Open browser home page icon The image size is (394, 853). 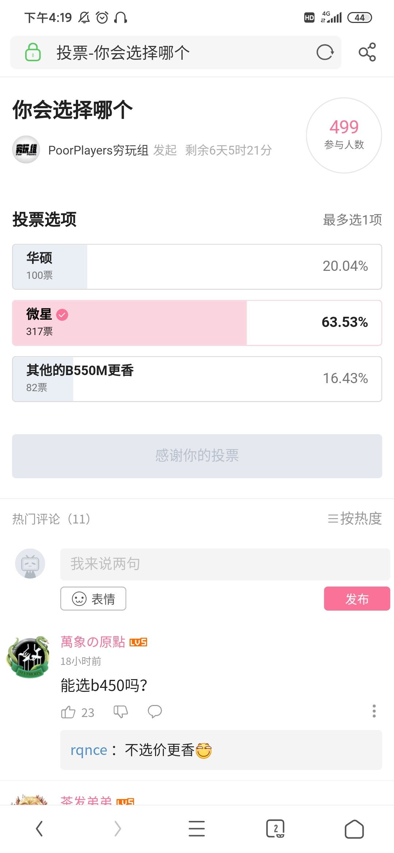354,829
